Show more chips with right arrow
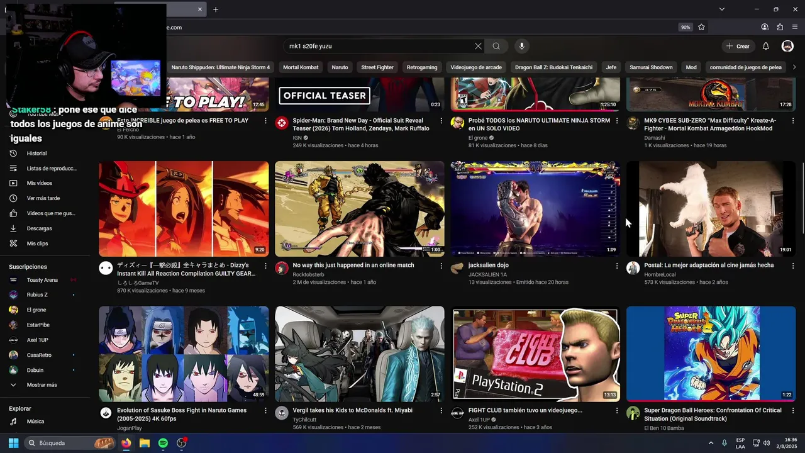Image resolution: width=805 pixels, height=453 pixels. (794, 67)
